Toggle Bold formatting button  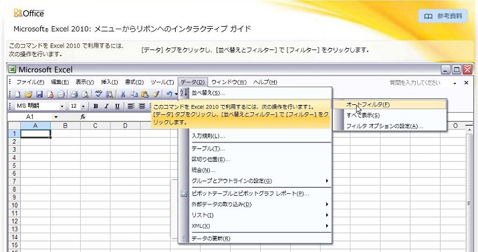point(96,106)
